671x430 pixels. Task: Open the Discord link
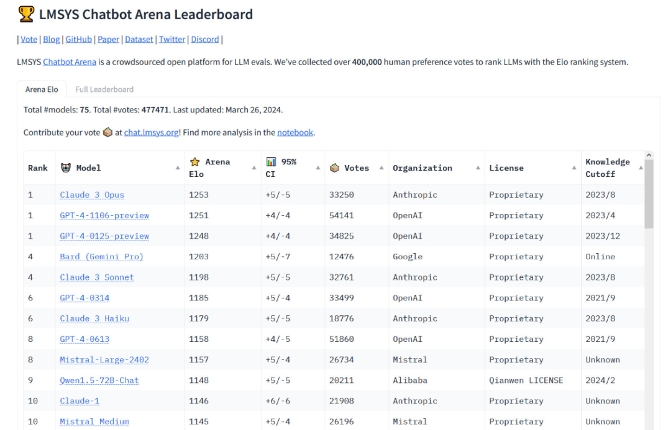click(204, 39)
